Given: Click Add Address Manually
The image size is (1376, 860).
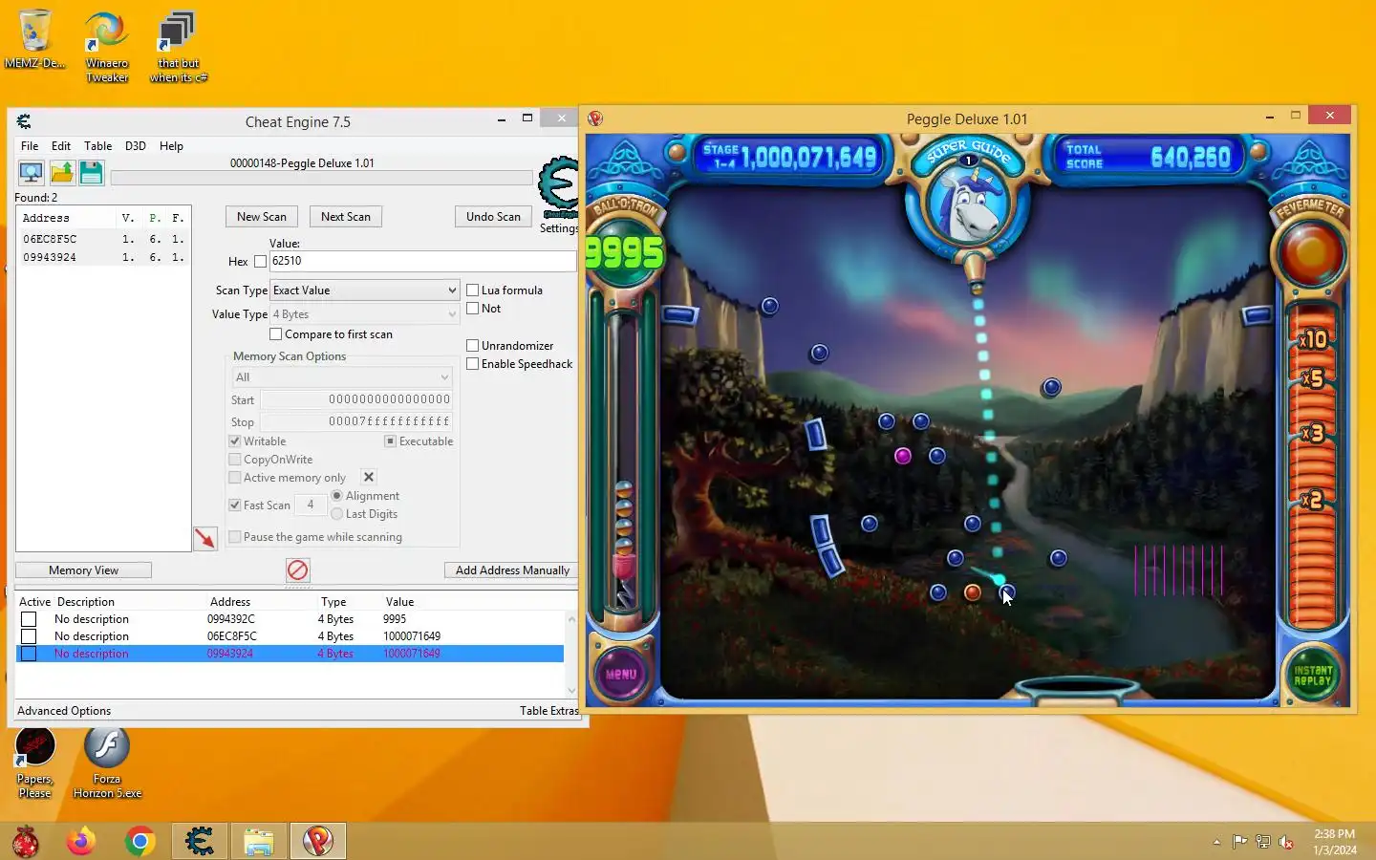Looking at the screenshot, I should 512,570.
